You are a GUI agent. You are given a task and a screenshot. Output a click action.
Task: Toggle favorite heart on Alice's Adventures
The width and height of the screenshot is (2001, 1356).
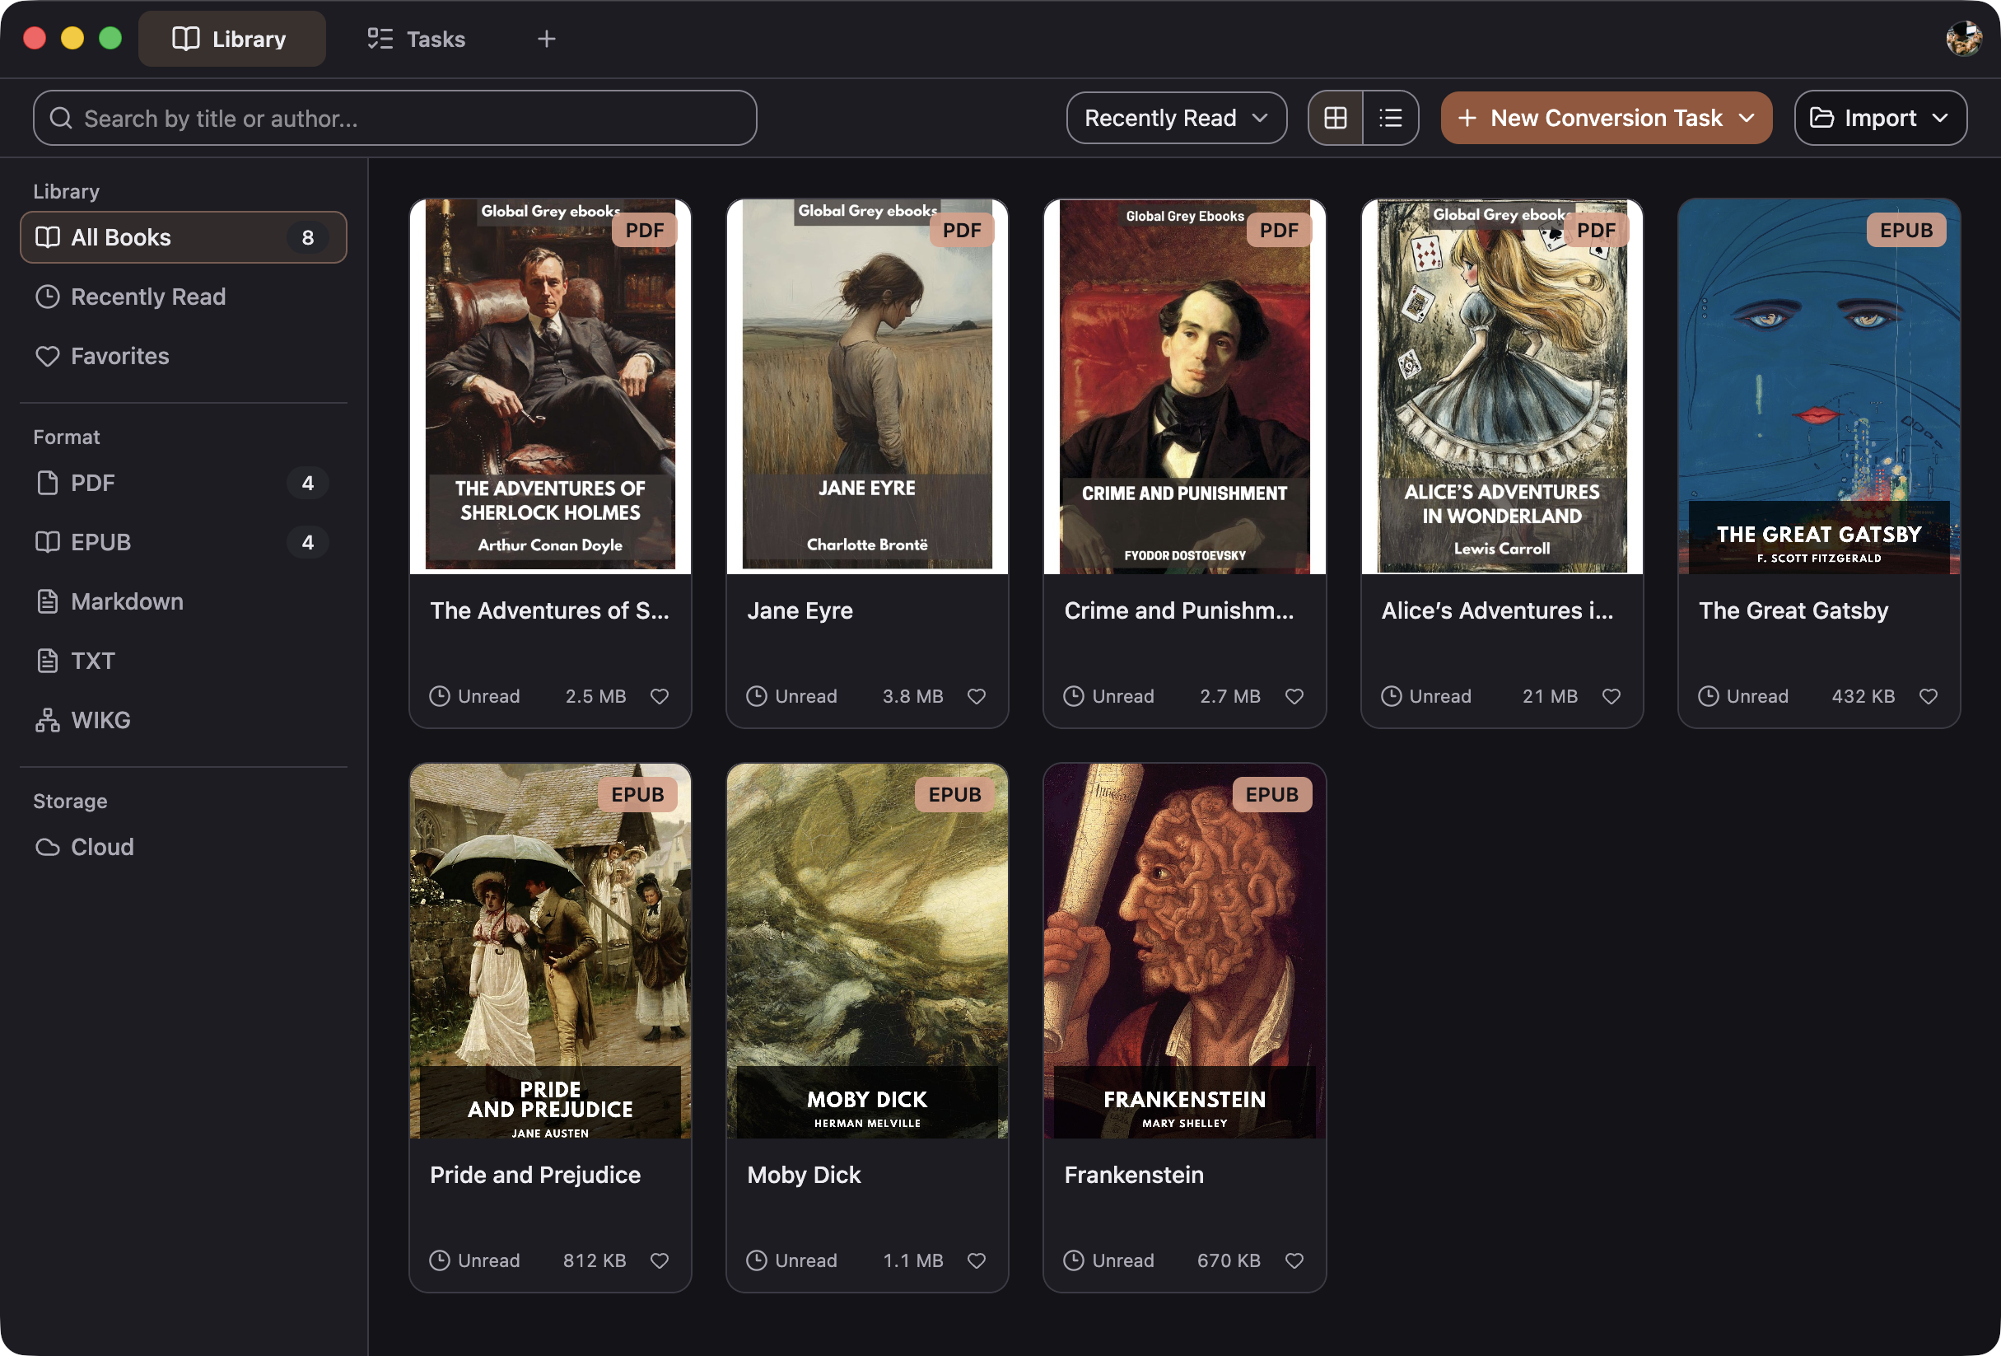tap(1611, 696)
